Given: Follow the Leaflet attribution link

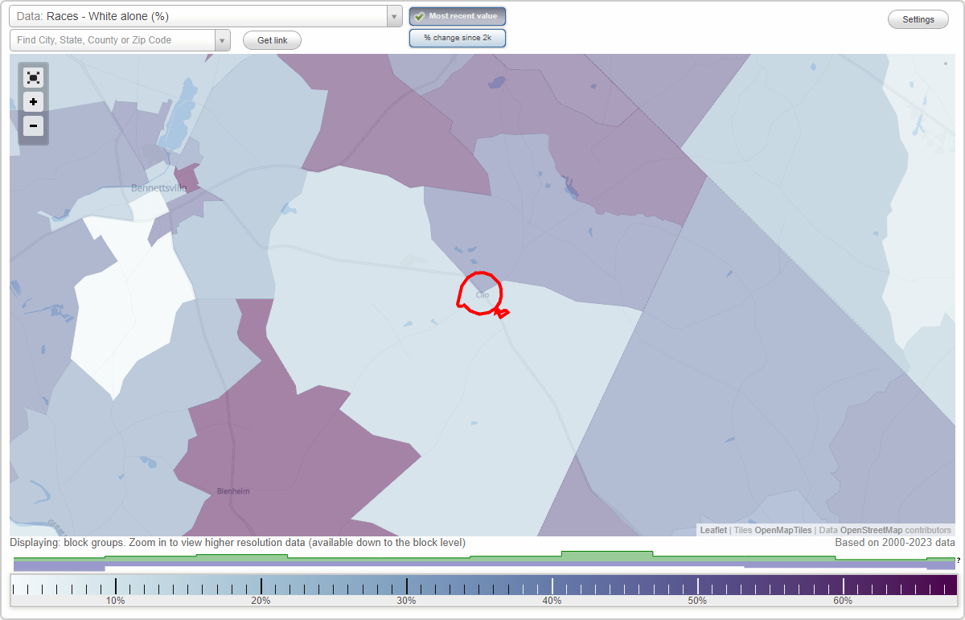Looking at the screenshot, I should coord(712,530).
